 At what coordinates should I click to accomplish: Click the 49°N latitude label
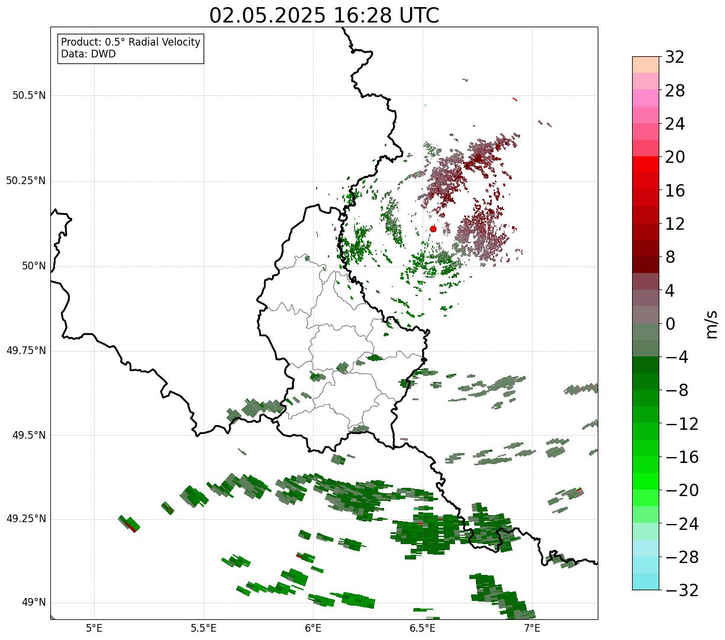(33, 603)
